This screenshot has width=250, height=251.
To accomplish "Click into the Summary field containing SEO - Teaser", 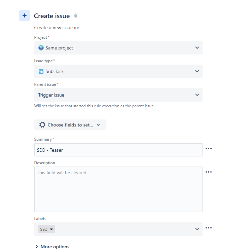I will pos(118,150).
